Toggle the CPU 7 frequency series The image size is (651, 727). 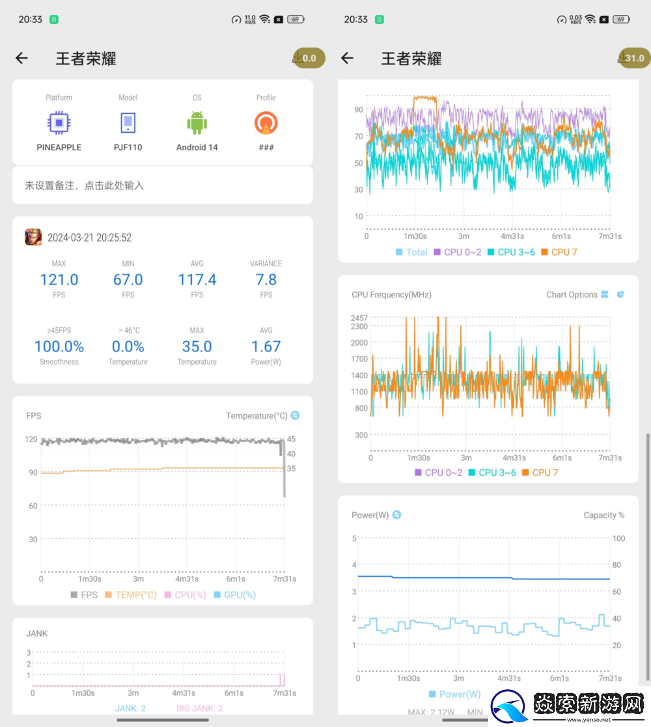coord(540,473)
